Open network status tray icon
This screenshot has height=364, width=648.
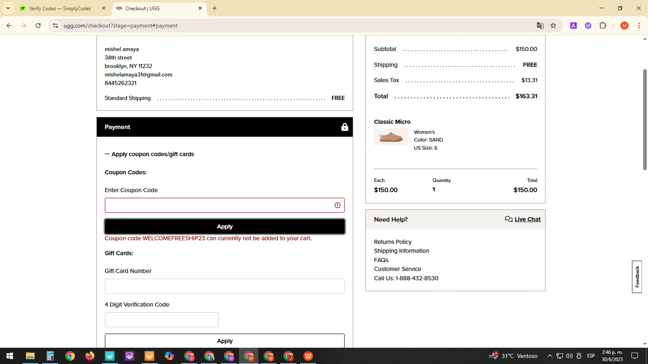click(560, 356)
